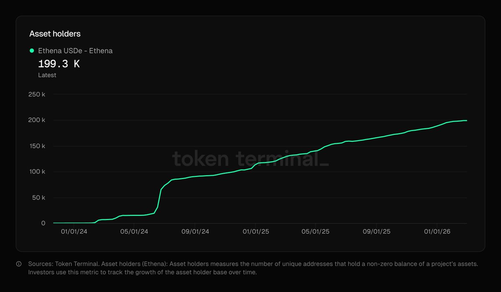Click the 09/01/25 x-axis date label

(377, 232)
